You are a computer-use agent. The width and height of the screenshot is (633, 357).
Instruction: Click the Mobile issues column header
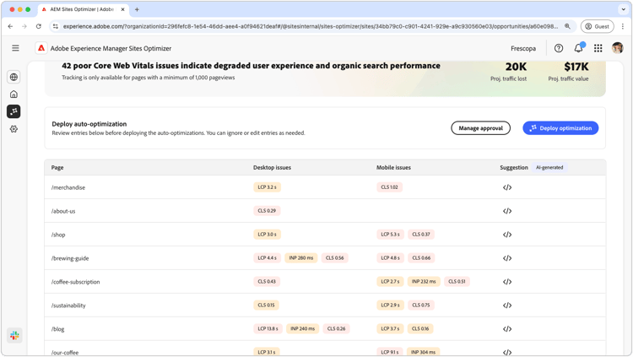pyautogui.click(x=393, y=168)
